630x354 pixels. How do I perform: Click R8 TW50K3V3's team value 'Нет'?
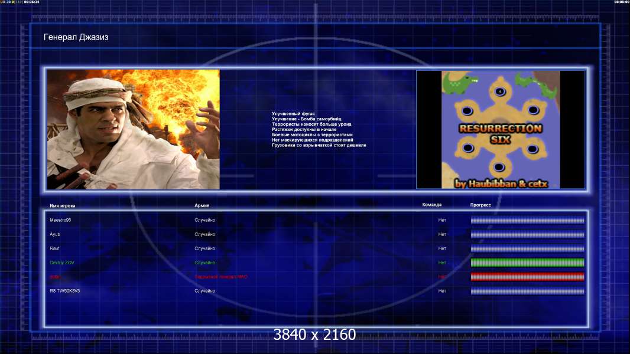(442, 291)
